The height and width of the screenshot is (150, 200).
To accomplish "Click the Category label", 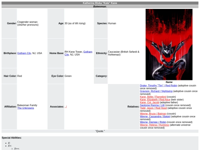I will pyautogui.click(x=101, y=76).
